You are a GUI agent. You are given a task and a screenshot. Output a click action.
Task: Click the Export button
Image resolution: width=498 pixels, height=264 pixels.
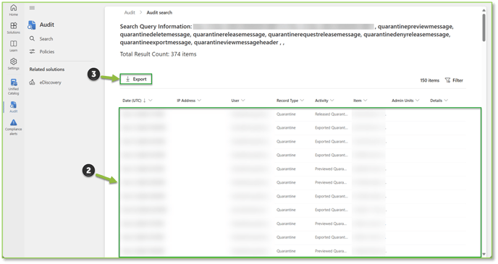coord(136,80)
